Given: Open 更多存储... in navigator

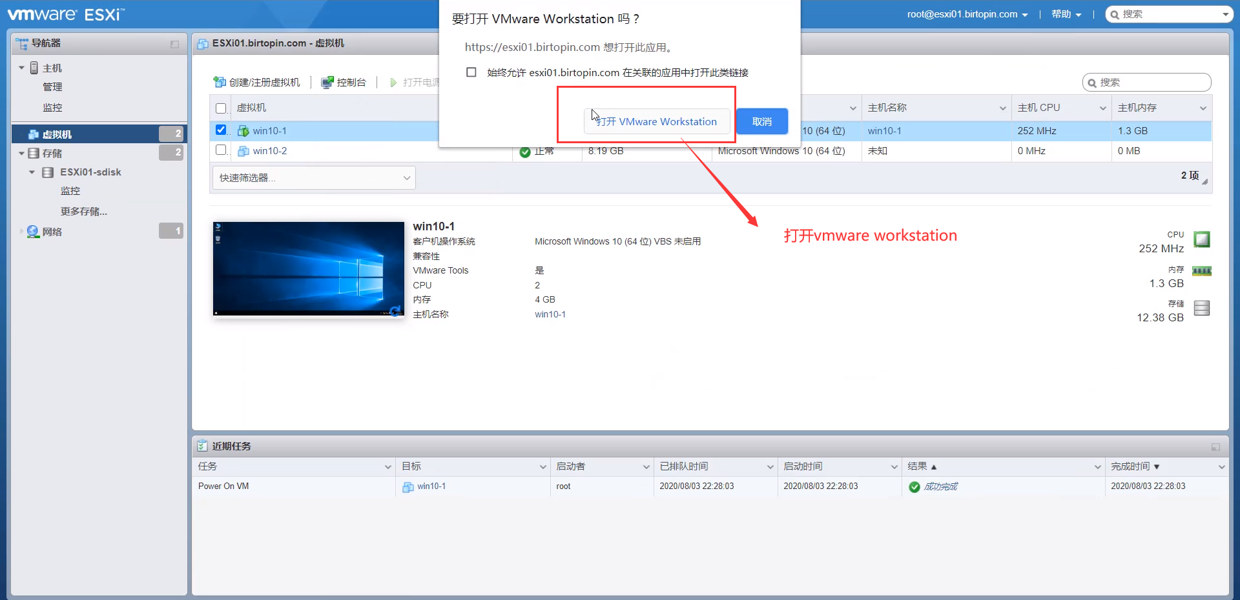Looking at the screenshot, I should pos(84,212).
